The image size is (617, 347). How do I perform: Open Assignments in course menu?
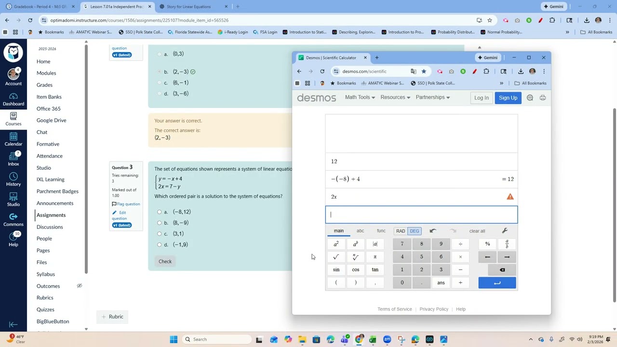[51, 215]
